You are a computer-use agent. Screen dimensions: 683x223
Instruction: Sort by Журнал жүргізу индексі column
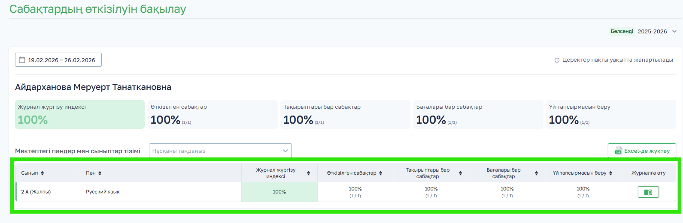(x=308, y=173)
